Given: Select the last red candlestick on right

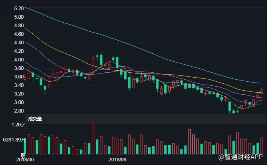Looking at the screenshot, I should tap(262, 91).
